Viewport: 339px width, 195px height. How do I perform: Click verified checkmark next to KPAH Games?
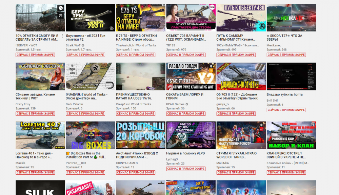click(x=187, y=104)
